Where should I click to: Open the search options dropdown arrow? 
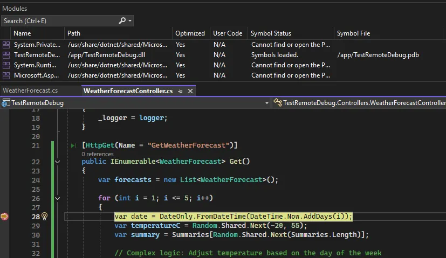click(130, 21)
